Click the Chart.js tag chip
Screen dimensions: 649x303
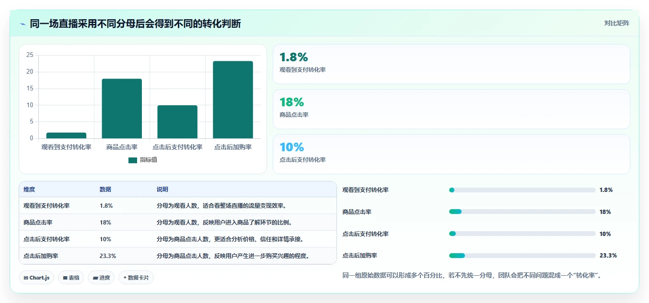point(36,278)
